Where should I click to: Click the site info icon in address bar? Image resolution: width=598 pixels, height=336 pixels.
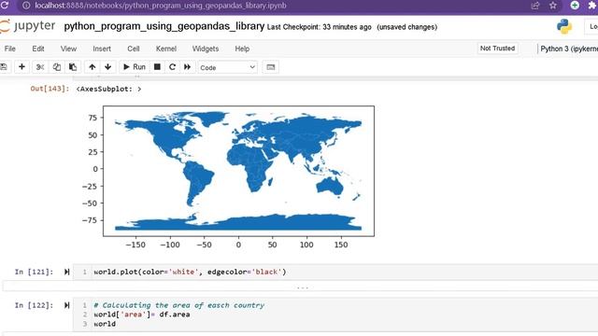click(x=26, y=6)
